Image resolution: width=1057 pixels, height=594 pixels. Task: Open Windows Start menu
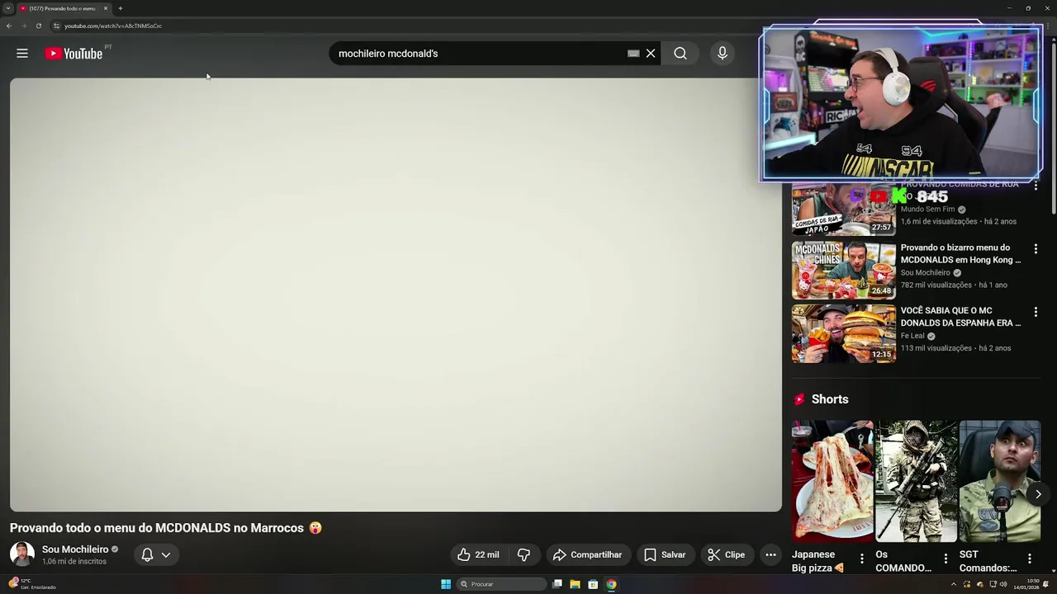[446, 584]
